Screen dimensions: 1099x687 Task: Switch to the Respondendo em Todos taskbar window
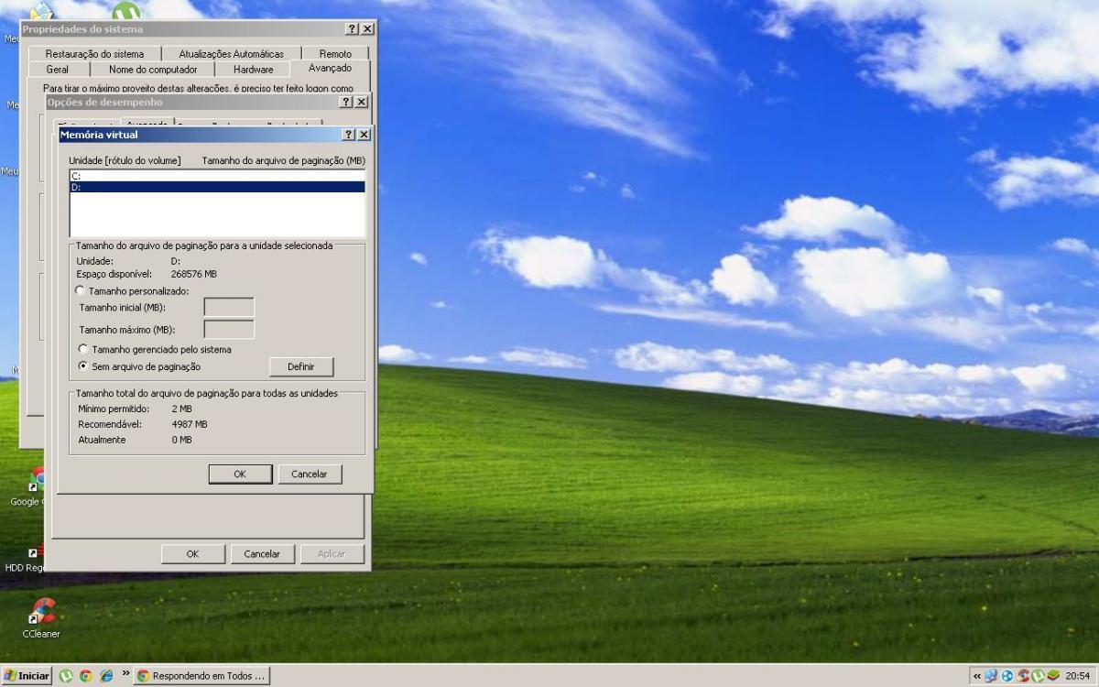[x=202, y=676]
